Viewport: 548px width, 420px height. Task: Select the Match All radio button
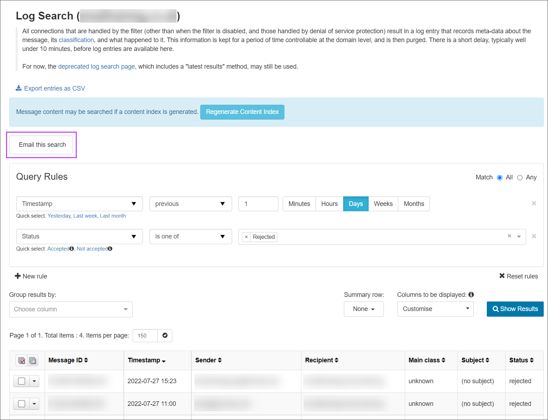(x=500, y=178)
